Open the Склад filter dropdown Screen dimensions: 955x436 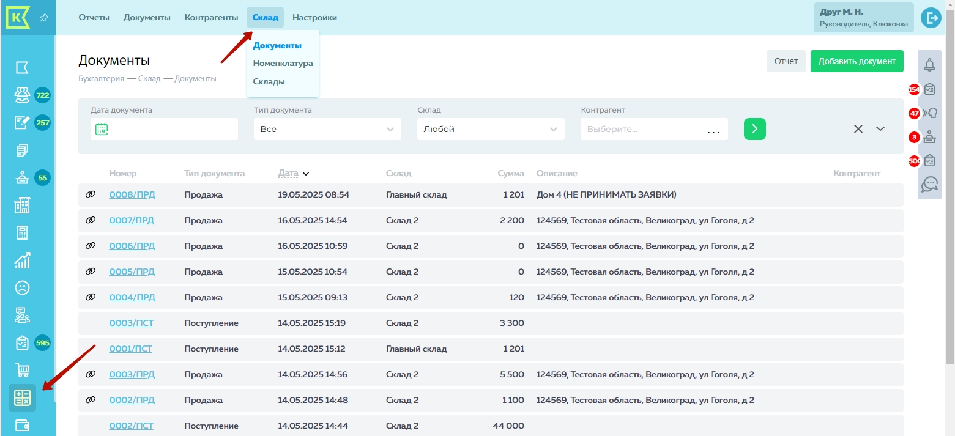(x=491, y=129)
